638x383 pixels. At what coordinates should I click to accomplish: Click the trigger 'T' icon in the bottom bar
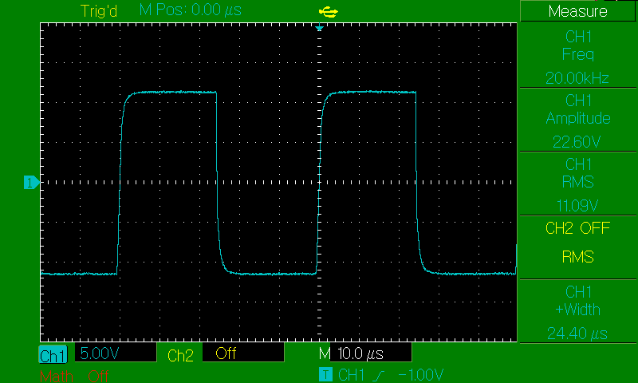(x=325, y=375)
